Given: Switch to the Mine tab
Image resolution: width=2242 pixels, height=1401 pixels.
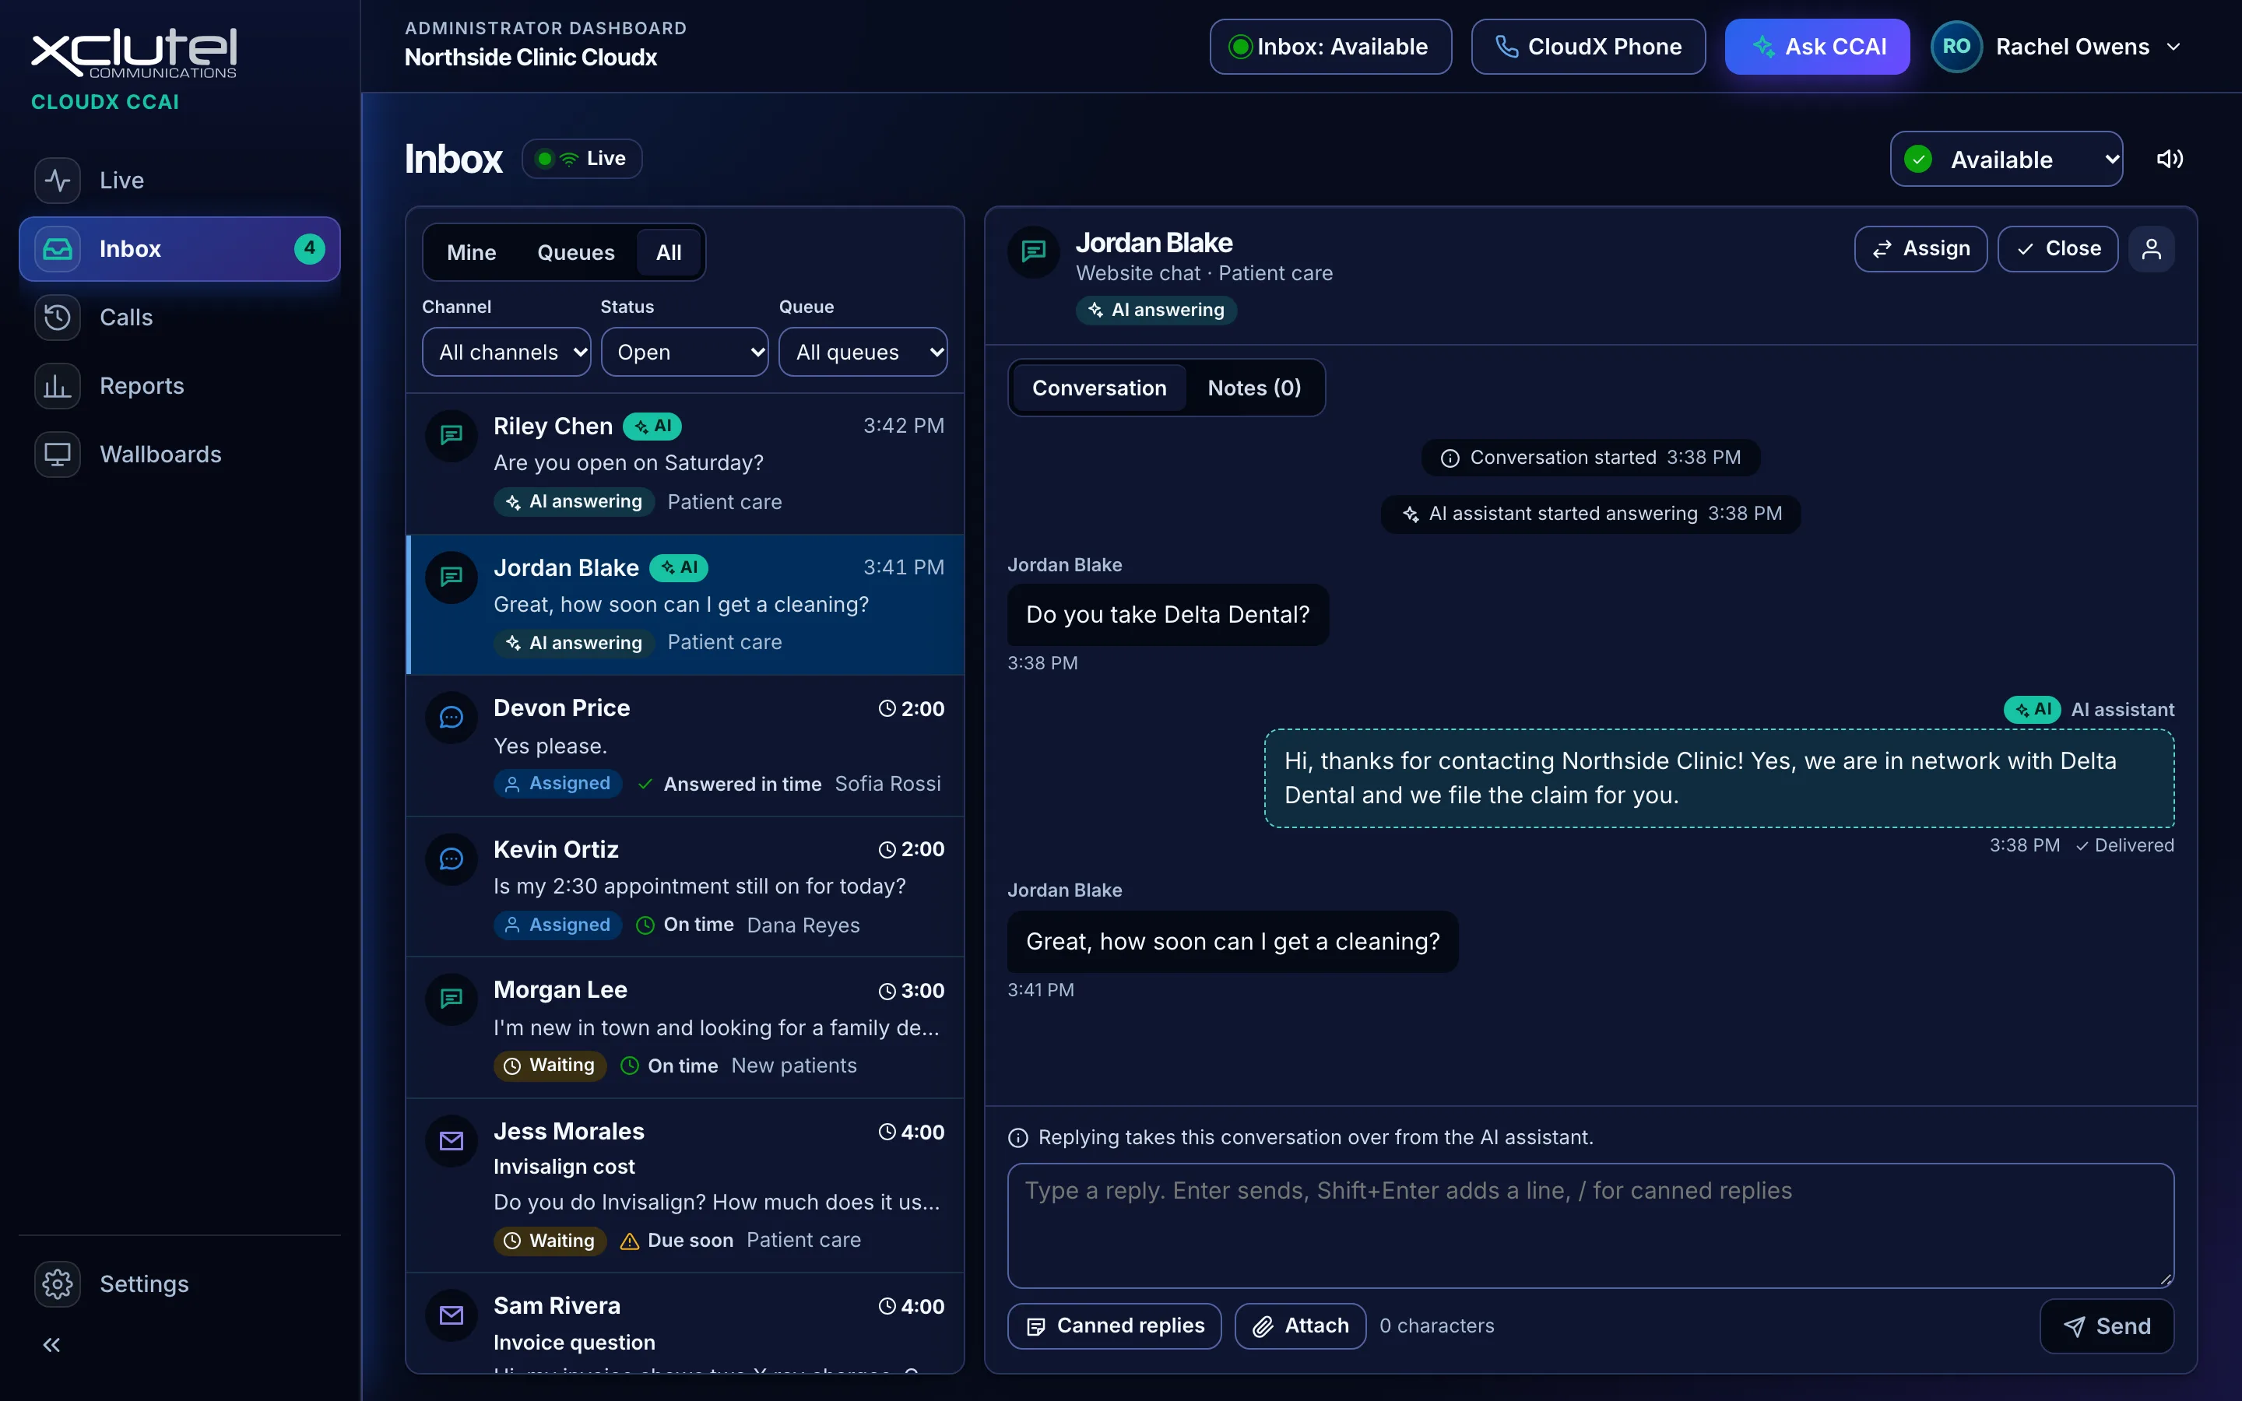Looking at the screenshot, I should pos(472,252).
